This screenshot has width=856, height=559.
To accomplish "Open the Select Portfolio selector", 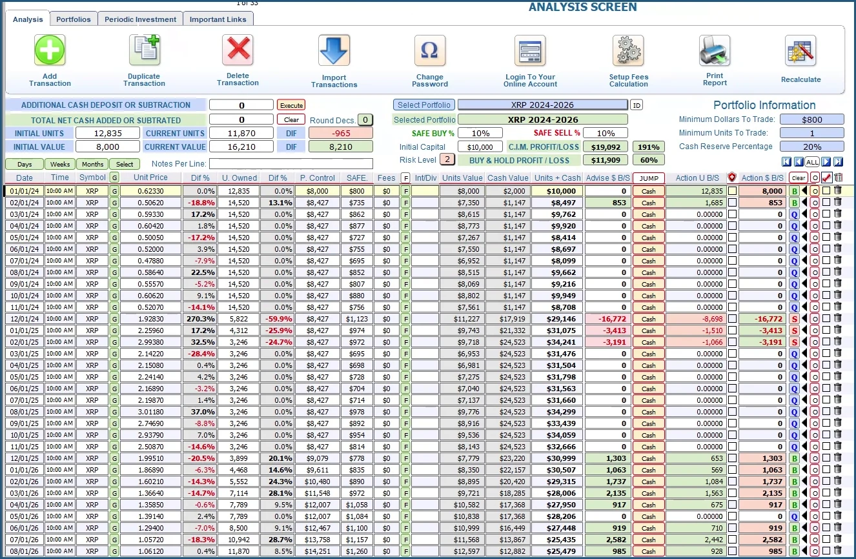I will [x=424, y=105].
